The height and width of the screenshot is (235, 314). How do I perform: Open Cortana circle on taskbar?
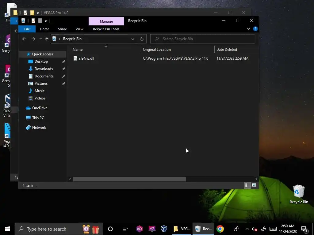point(110,229)
